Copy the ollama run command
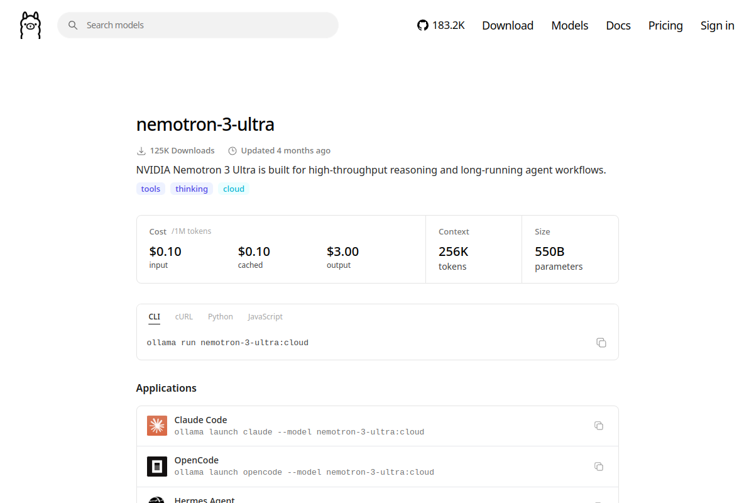The width and height of the screenshot is (754, 503). pyautogui.click(x=601, y=343)
